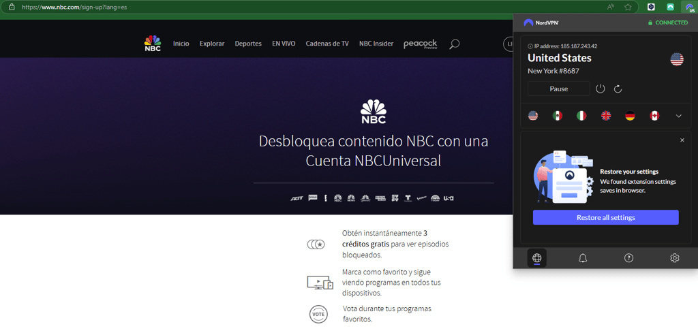The height and width of the screenshot is (333, 698).
Task: Expand the country list chevron
Action: [678, 116]
